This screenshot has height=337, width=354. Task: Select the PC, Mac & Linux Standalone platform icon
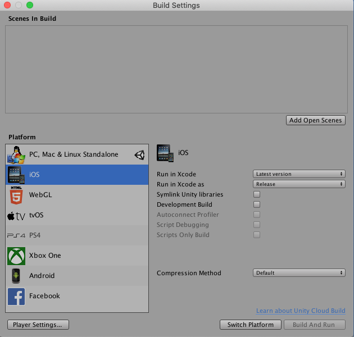tap(16, 154)
